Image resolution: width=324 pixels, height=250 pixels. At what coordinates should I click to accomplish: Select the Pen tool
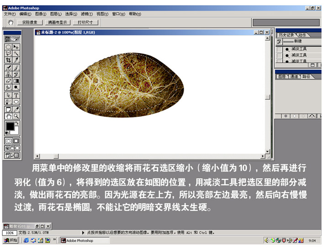point(8,102)
